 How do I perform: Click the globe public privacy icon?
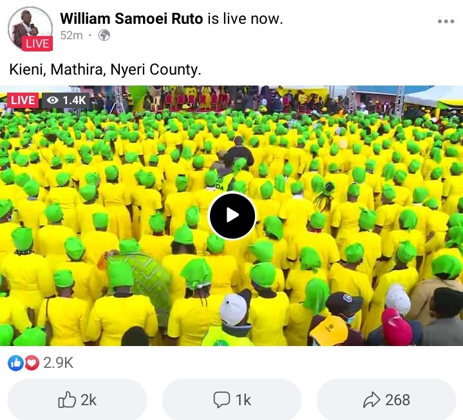coord(104,35)
